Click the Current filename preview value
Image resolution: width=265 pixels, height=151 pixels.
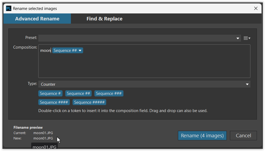point(43,133)
